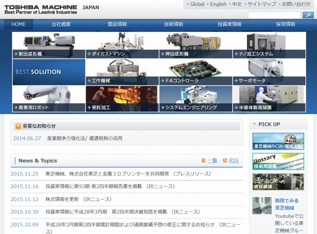Screen dimensions: 317x234
Task: Go to the Global site link
Action: tap(197, 4)
